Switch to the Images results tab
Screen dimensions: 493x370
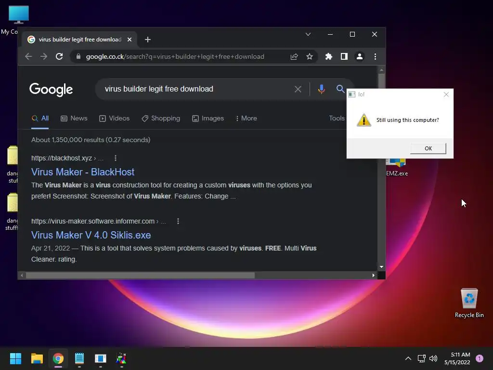(208, 119)
